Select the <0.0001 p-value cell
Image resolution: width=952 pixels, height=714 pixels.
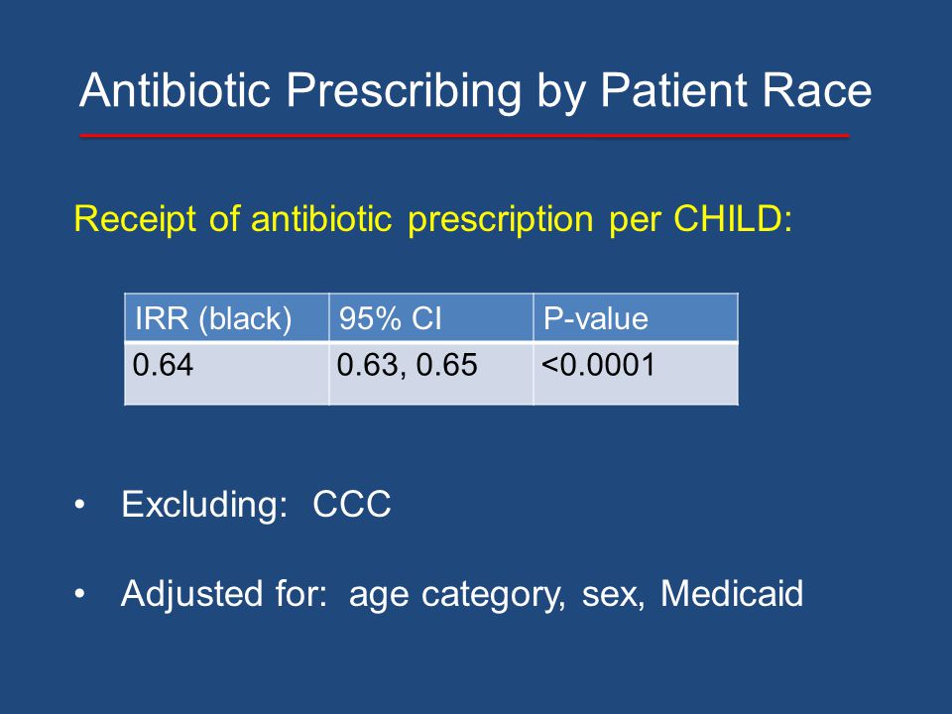click(x=636, y=374)
